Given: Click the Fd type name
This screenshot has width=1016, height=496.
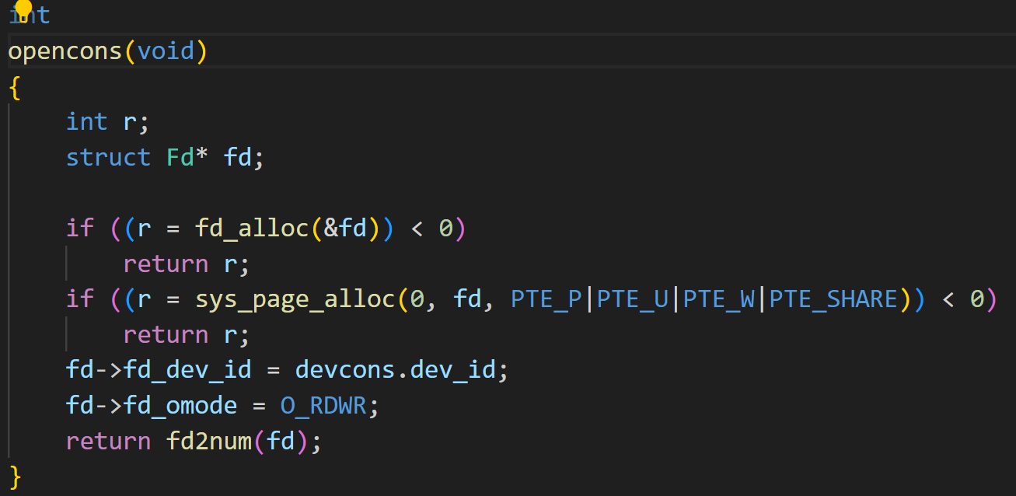Looking at the screenshot, I should 180,157.
